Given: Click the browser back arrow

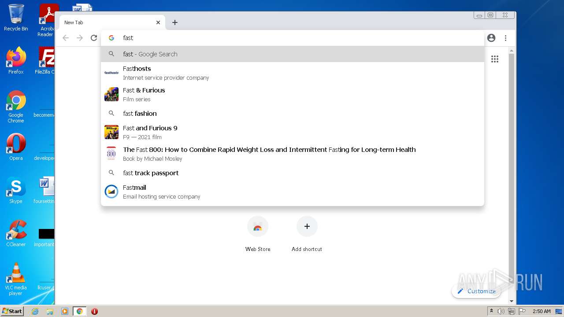Looking at the screenshot, I should (66, 38).
